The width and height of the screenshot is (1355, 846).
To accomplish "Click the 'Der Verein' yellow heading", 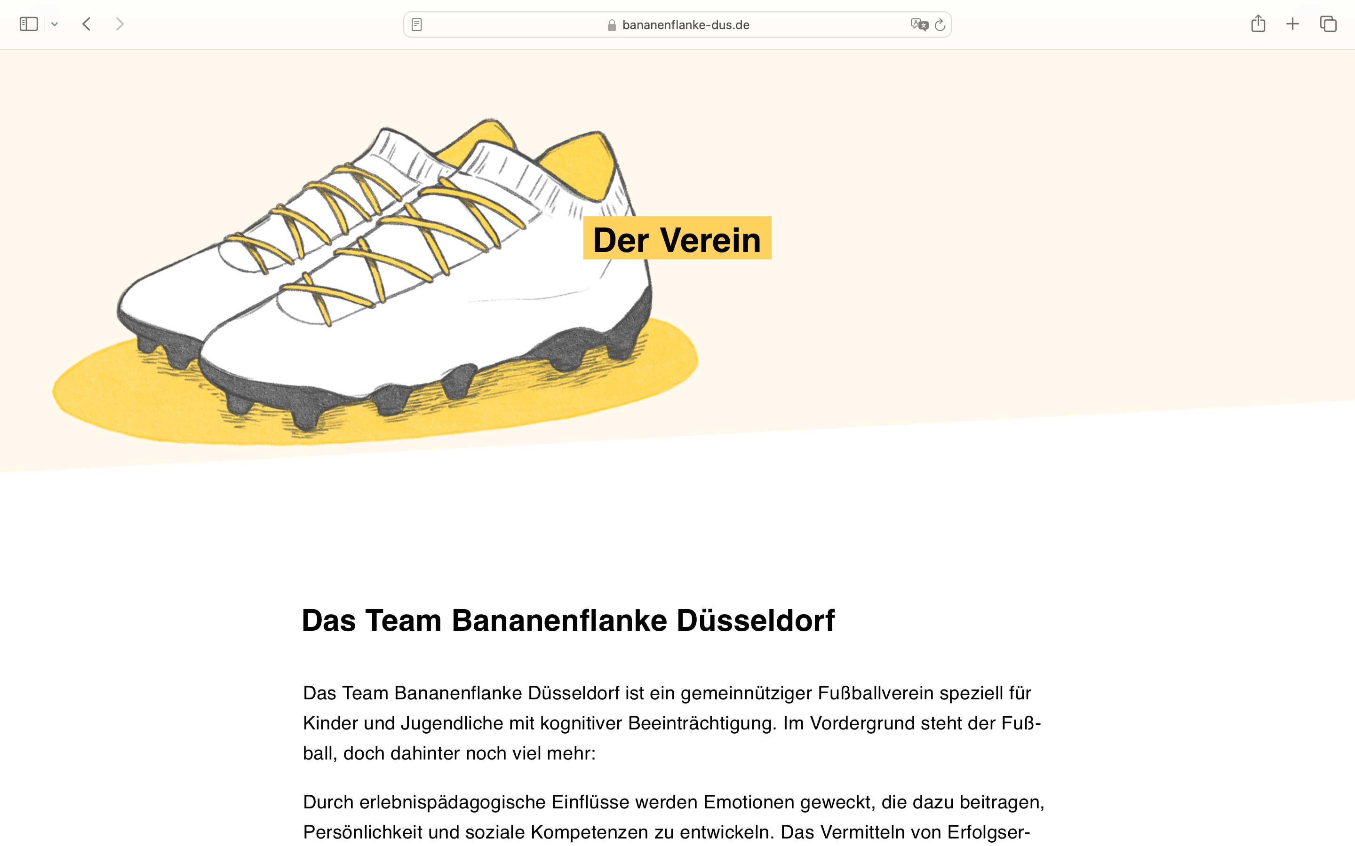I will tap(677, 238).
